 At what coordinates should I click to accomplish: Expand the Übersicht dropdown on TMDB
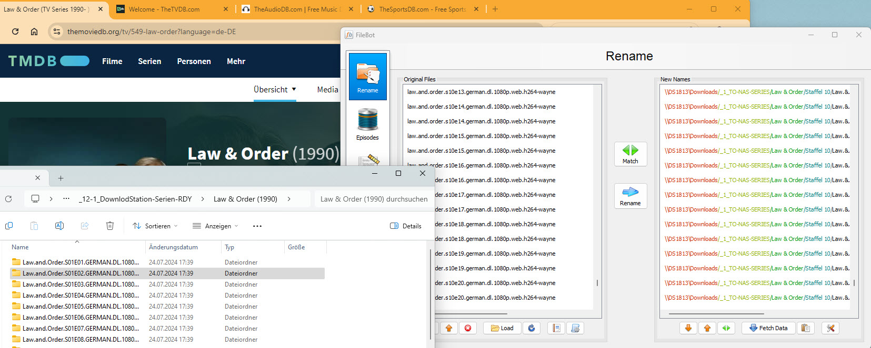click(275, 89)
